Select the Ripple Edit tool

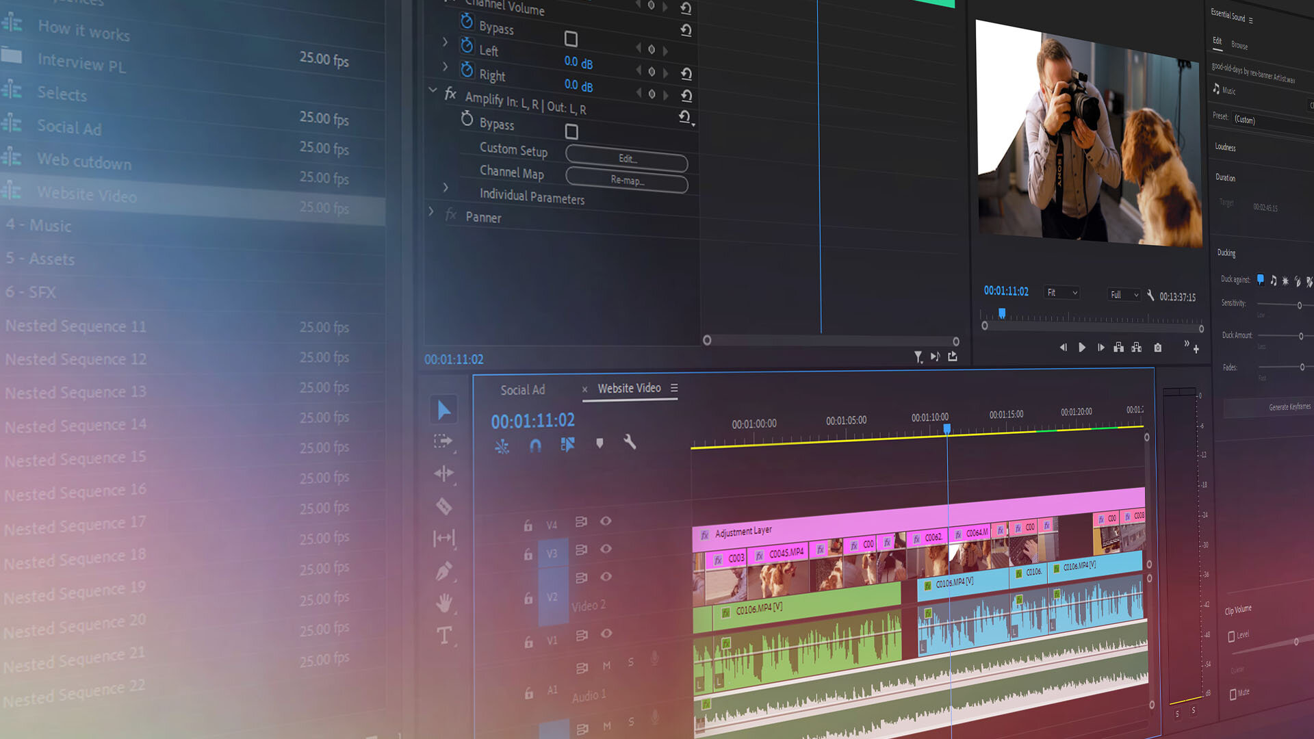pos(443,474)
